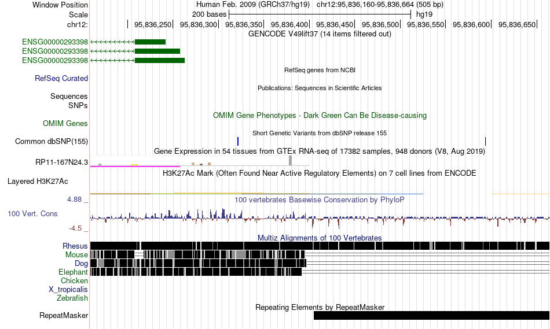The height and width of the screenshot is (329, 550).
Task: Click the Layered H3K27Ac track label
Action: pyautogui.click(x=38, y=181)
